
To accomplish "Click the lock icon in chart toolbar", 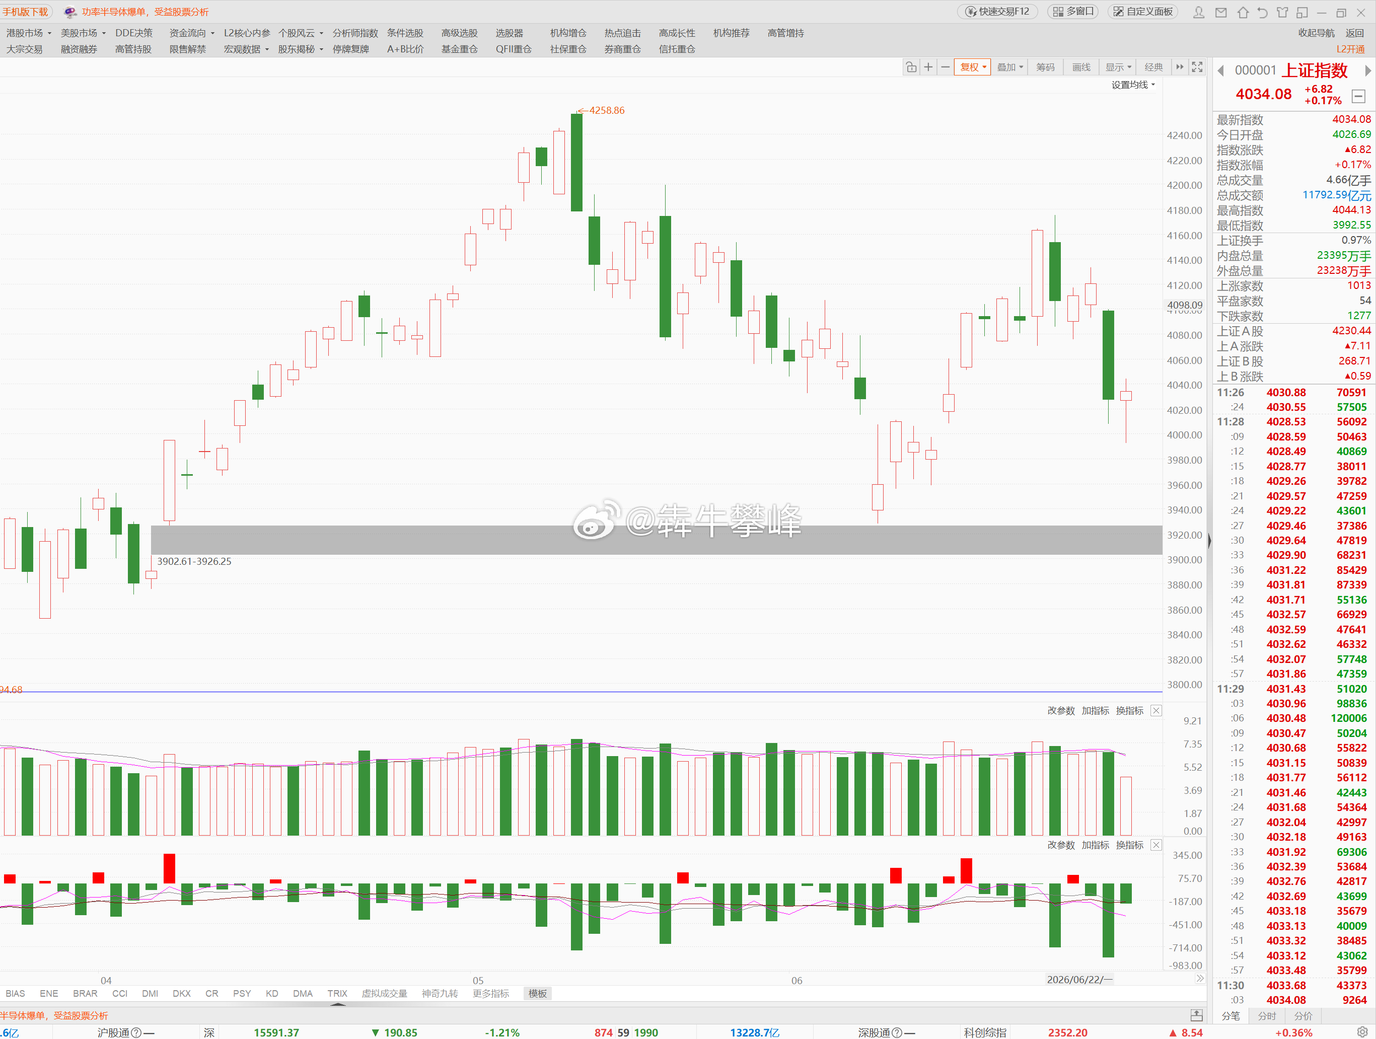I will click(x=911, y=67).
